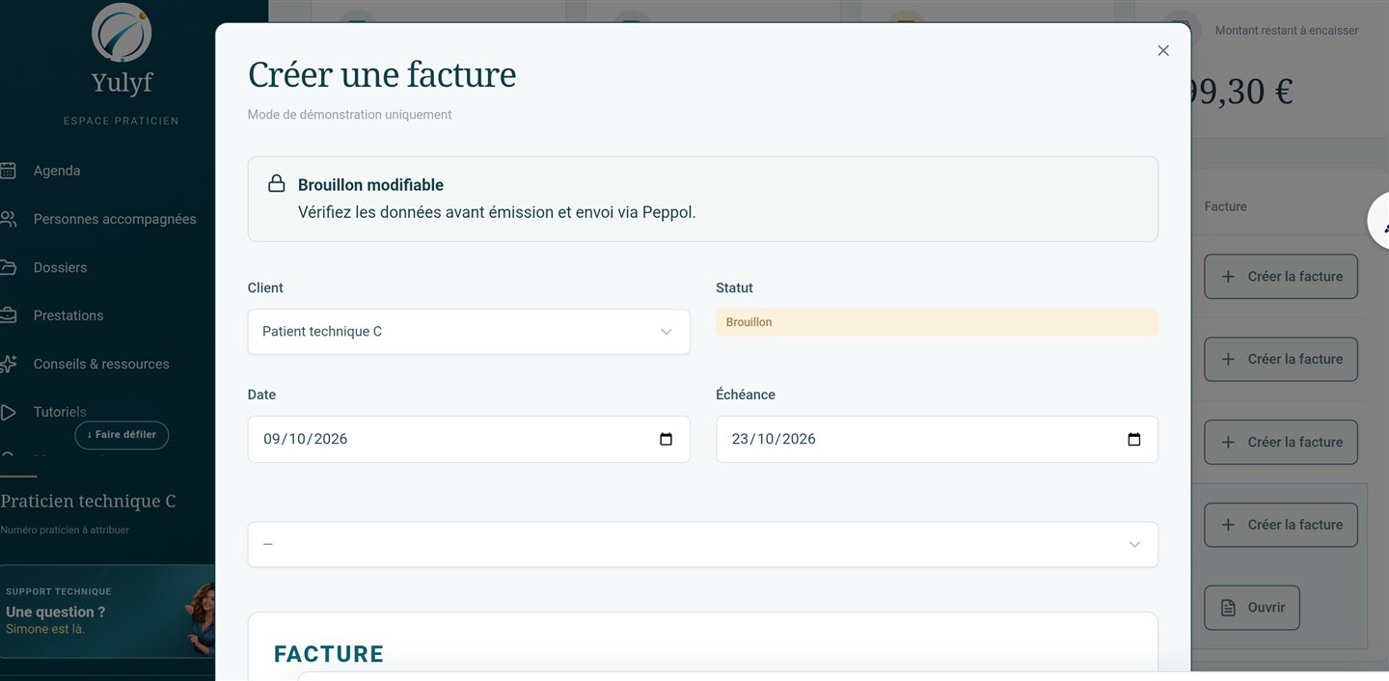Click the Brouillon status badge
Viewport: 1389px width, 681px height.
pyautogui.click(x=937, y=322)
